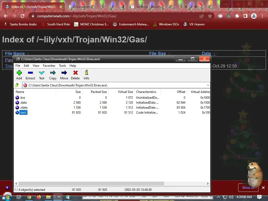268x201 pixels.
Task: Go back in Chrome
Action: [6, 16]
